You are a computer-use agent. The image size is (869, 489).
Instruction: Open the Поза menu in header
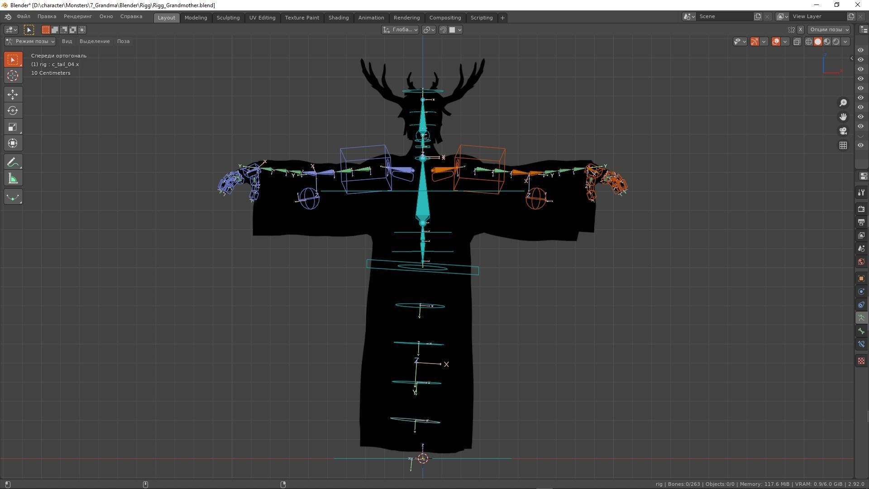(x=123, y=41)
